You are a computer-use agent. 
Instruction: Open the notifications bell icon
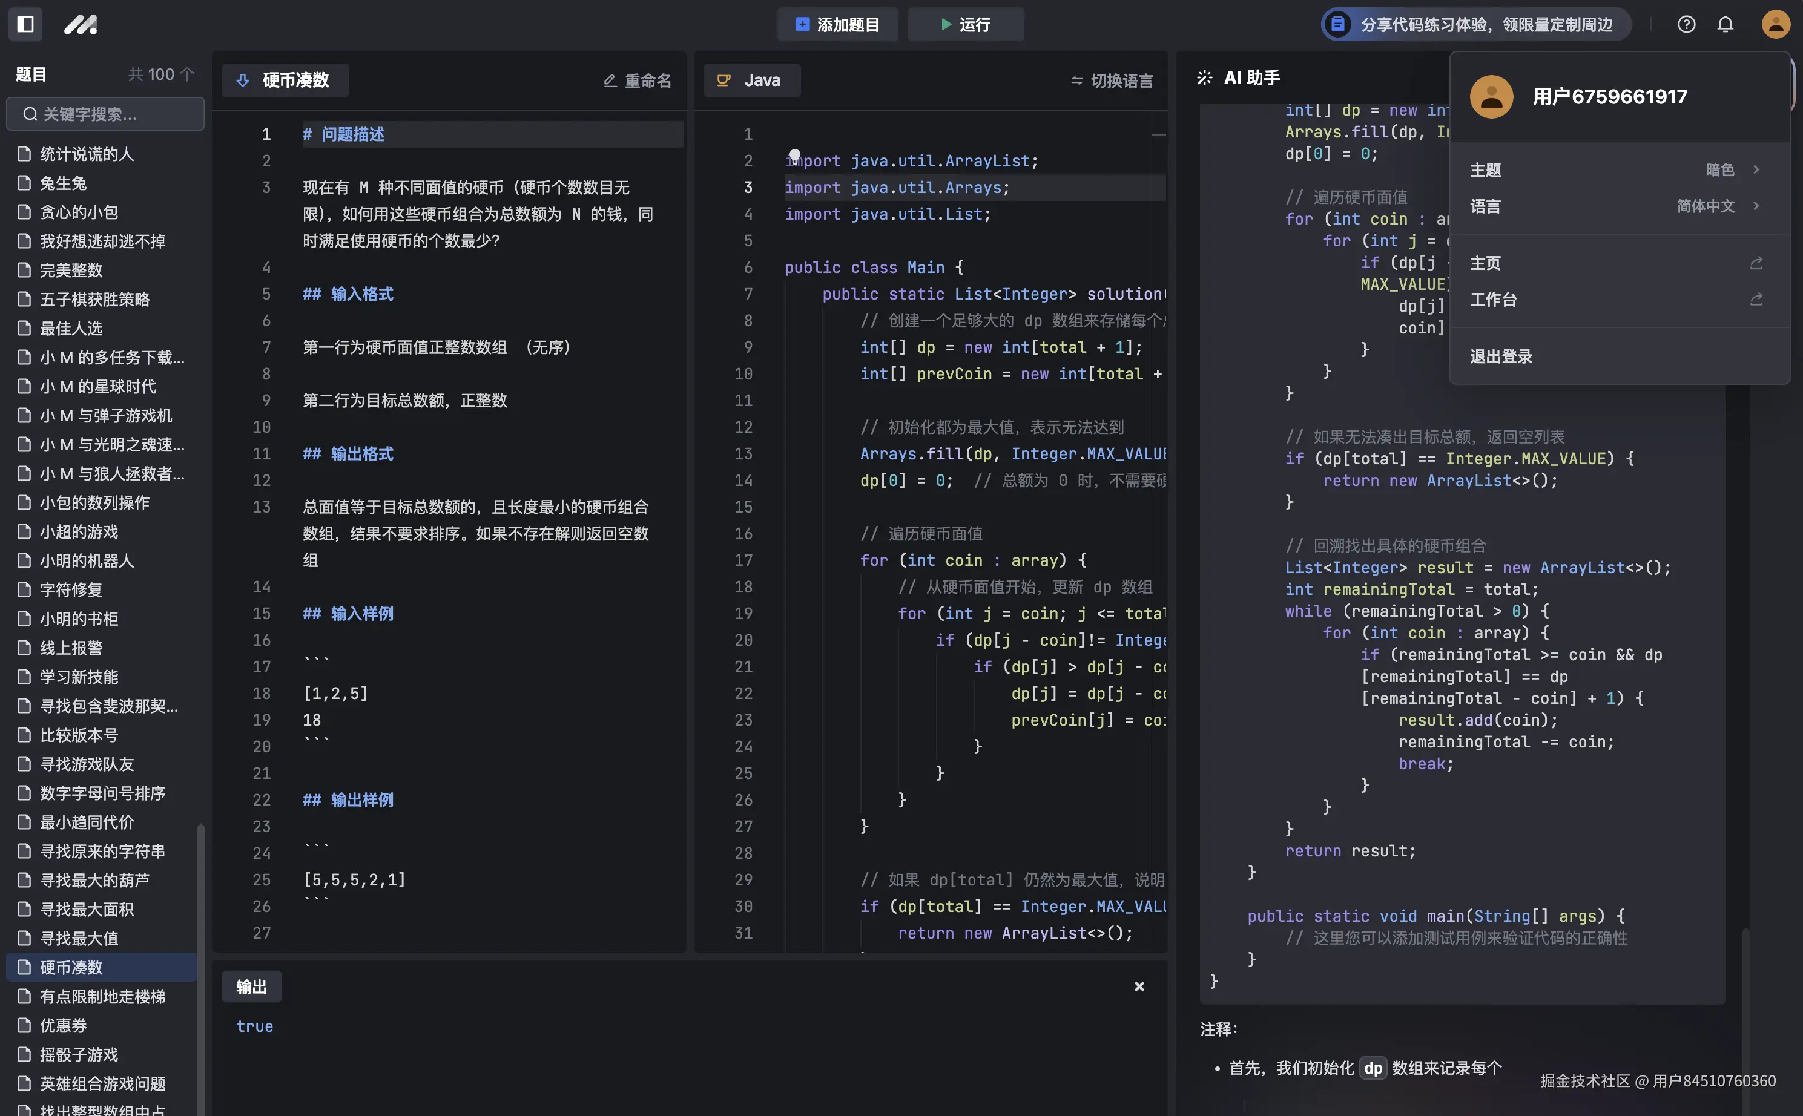1725,24
